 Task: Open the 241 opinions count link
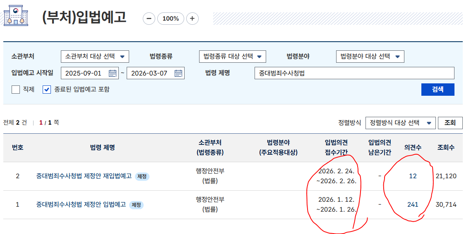[413, 204]
